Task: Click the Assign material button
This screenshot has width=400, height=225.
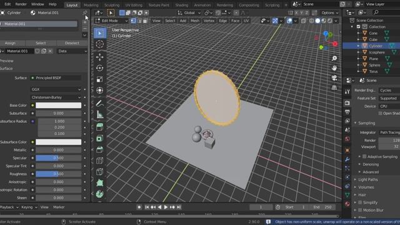Action: click(11, 43)
